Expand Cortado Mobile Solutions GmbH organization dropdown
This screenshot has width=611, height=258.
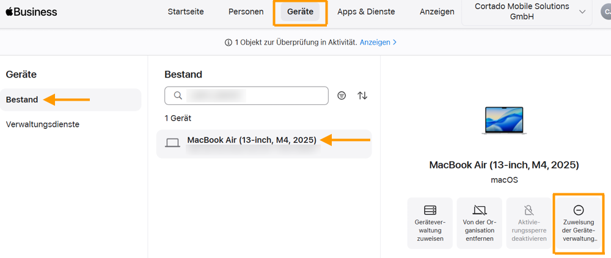(x=527, y=12)
